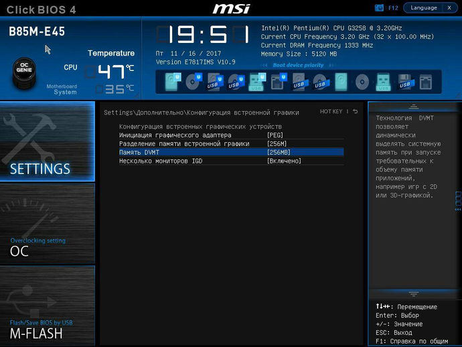Viewport: 462px width, 347px height.
Task: Open the HOT KEY menu
Action: [x=331, y=111]
